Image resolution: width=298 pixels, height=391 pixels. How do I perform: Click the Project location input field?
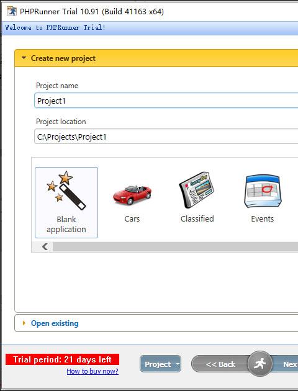pyautogui.click(x=166, y=137)
